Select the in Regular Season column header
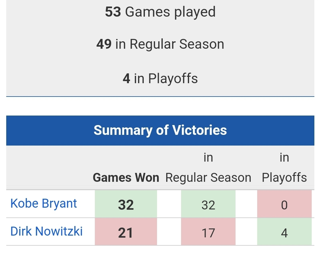The height and width of the screenshot is (262, 320). tap(208, 168)
